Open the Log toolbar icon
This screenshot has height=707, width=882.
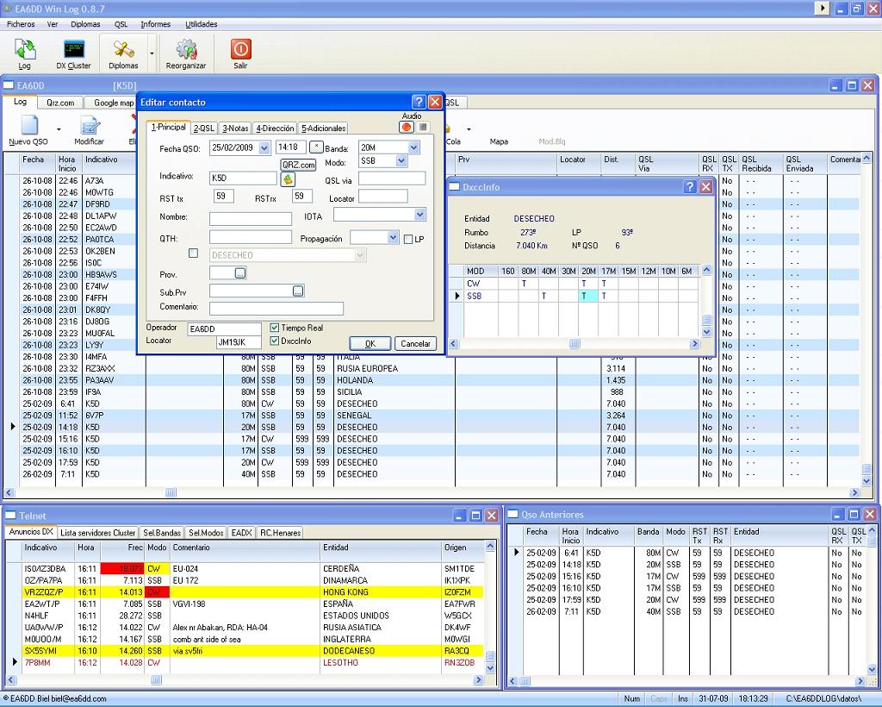[25, 50]
